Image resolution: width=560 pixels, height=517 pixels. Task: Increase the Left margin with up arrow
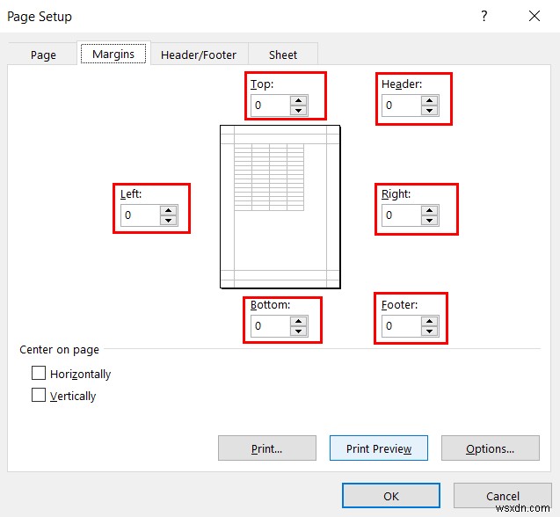pos(168,210)
